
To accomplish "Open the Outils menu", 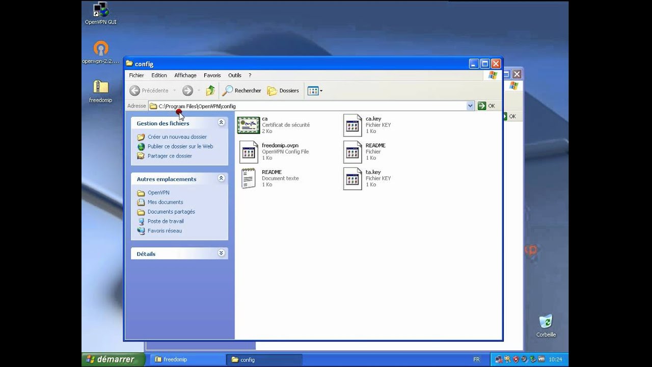I will (235, 75).
